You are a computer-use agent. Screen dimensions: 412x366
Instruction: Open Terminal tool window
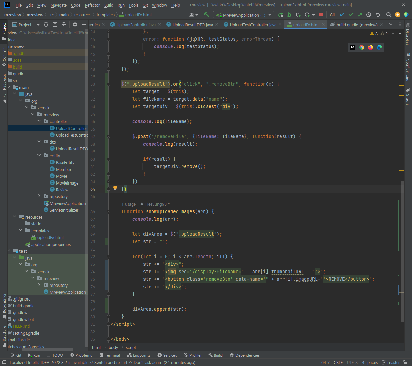pyautogui.click(x=109, y=355)
